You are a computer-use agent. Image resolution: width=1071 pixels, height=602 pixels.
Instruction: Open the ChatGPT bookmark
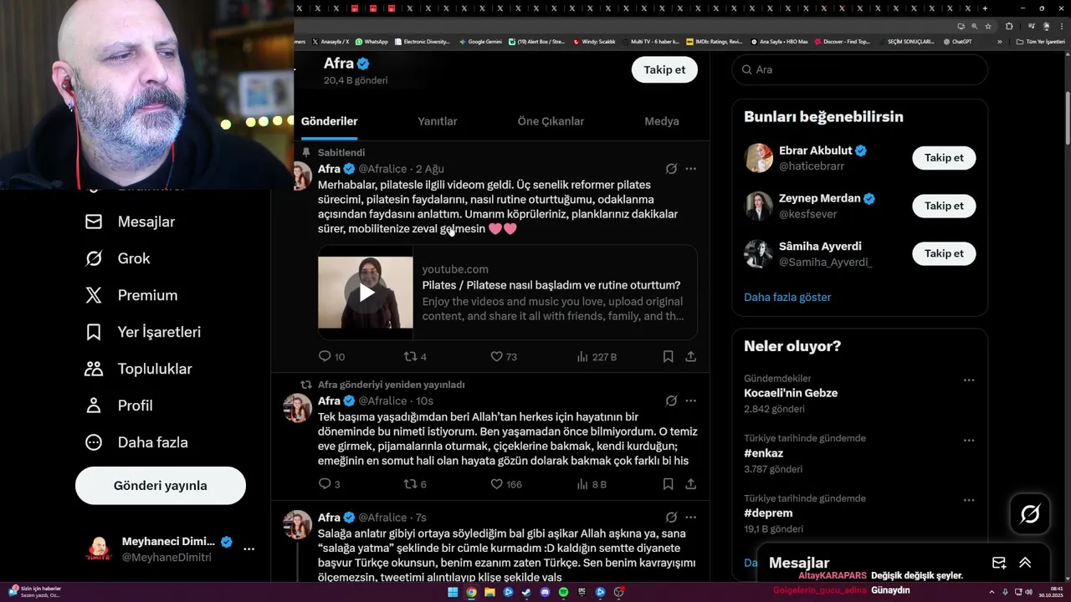tap(957, 41)
